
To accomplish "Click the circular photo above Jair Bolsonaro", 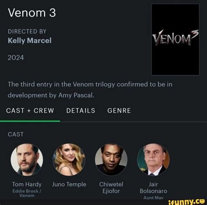I will tap(153, 160).
